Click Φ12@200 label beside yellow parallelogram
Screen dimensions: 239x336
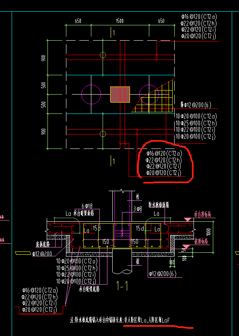click(x=42, y=254)
